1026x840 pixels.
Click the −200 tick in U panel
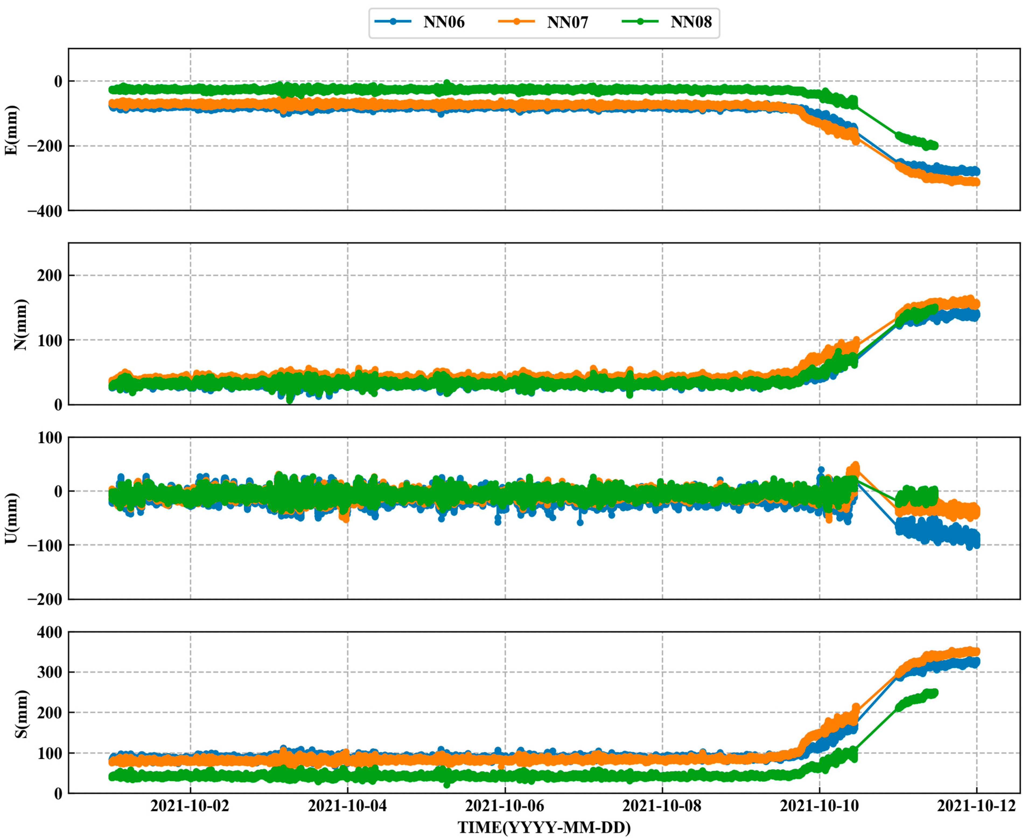44,600
